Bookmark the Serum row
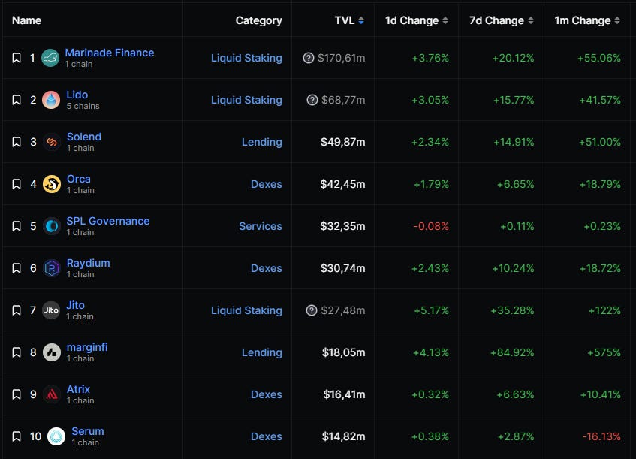This screenshot has height=459, width=636. click(17, 436)
